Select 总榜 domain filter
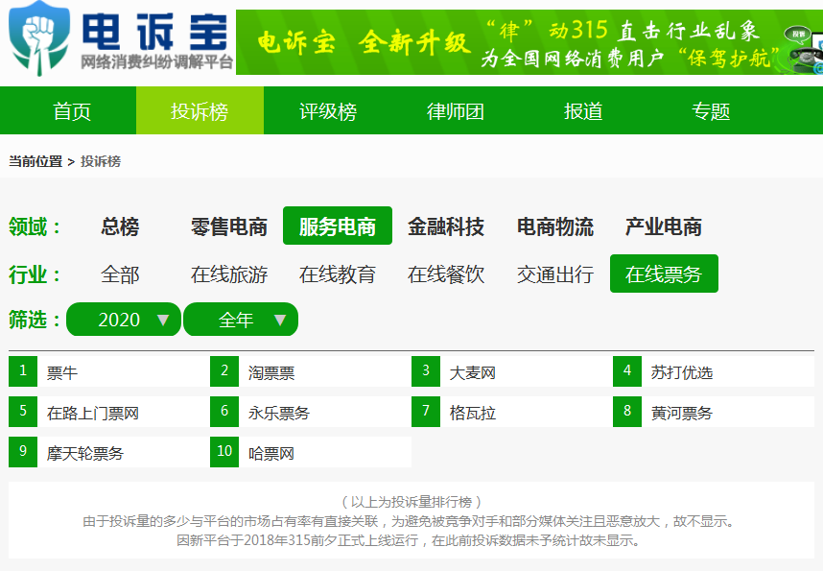823x571 pixels. [x=120, y=226]
